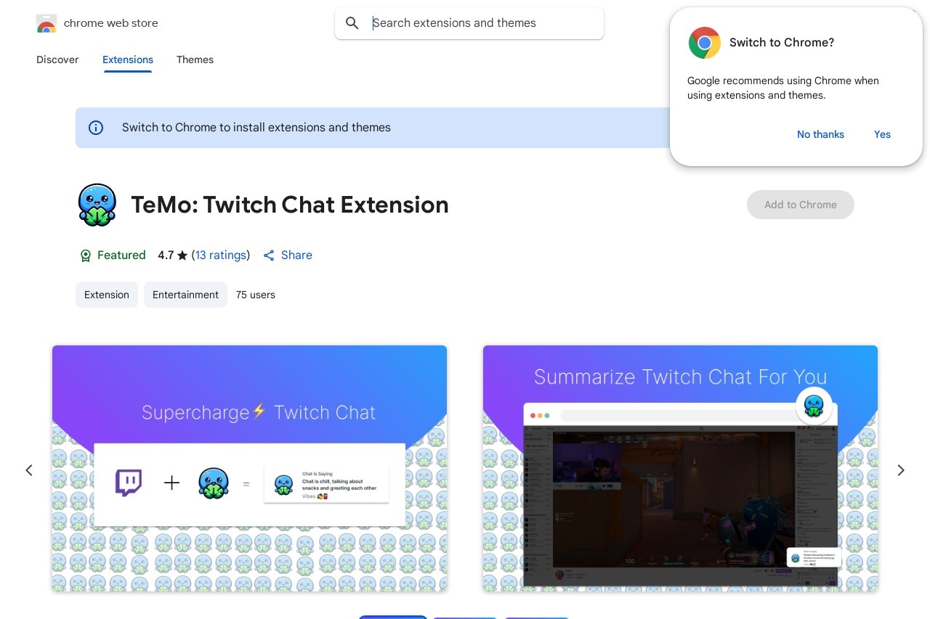Click the Featured label
Screen dimensions: 930x619
click(x=121, y=255)
